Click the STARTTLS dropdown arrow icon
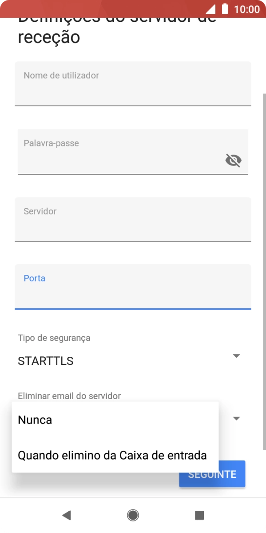 (x=237, y=356)
